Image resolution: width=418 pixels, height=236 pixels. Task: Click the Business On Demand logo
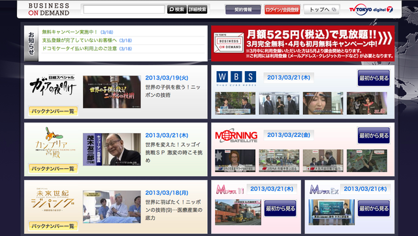tap(49, 9)
